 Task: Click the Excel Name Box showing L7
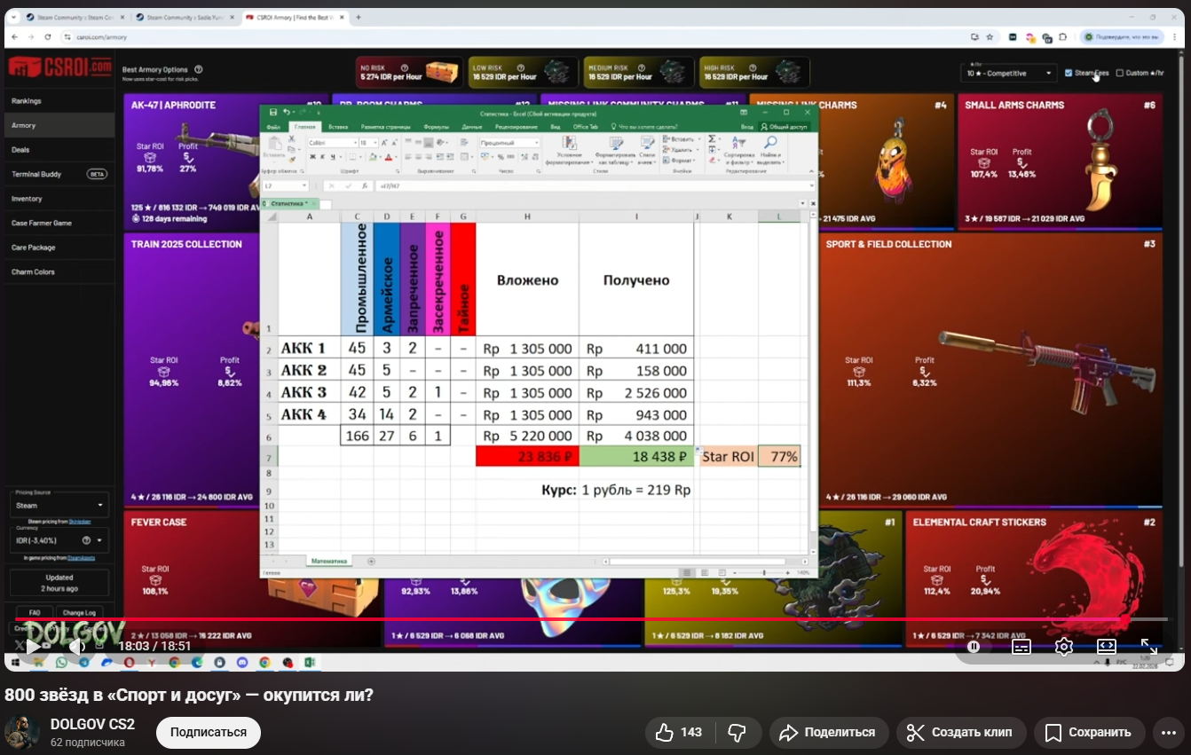coord(284,185)
